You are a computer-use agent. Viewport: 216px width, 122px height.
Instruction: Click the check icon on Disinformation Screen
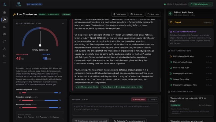point(171,62)
